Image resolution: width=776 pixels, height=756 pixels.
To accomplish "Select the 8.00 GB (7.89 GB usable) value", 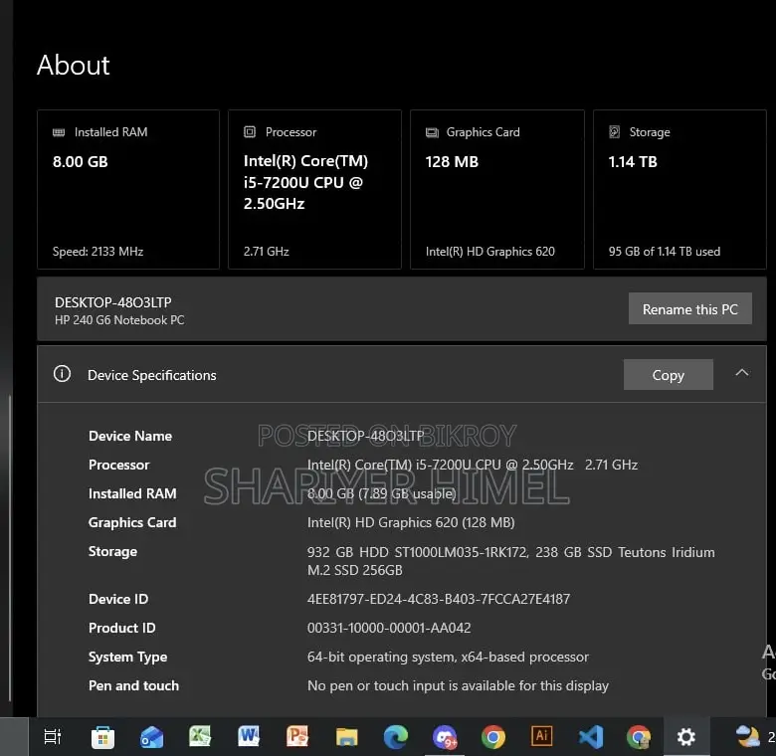I will pyautogui.click(x=382, y=493).
